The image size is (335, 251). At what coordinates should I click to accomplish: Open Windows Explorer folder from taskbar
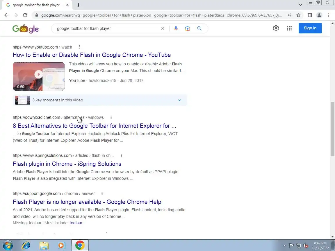(44, 245)
